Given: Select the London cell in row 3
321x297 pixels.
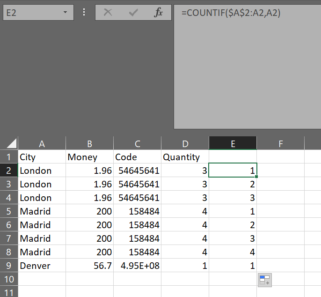Looking at the screenshot, I should pyautogui.click(x=42, y=184).
